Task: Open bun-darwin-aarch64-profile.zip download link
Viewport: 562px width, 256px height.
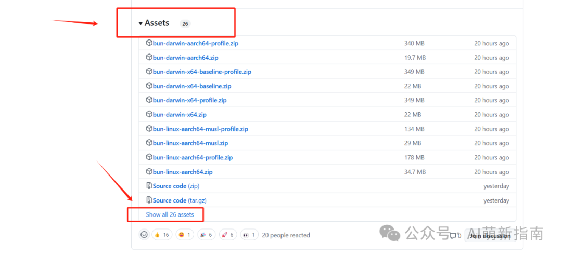Action: (x=195, y=43)
